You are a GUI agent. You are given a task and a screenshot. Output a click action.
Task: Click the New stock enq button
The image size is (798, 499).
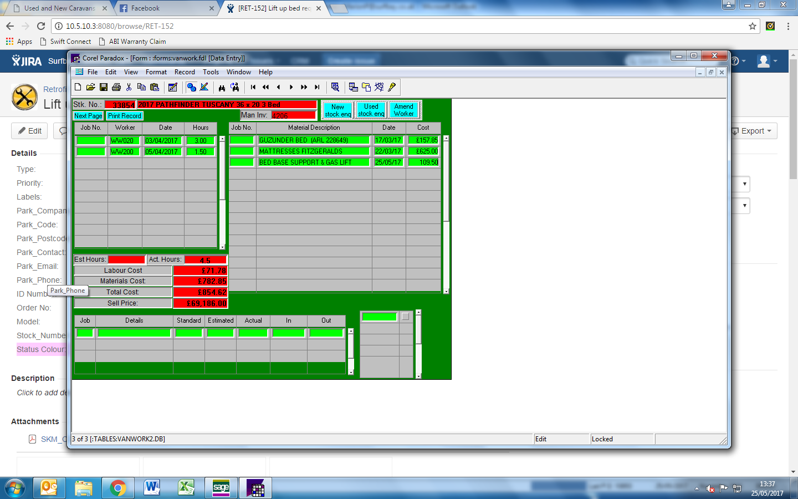[337, 110]
